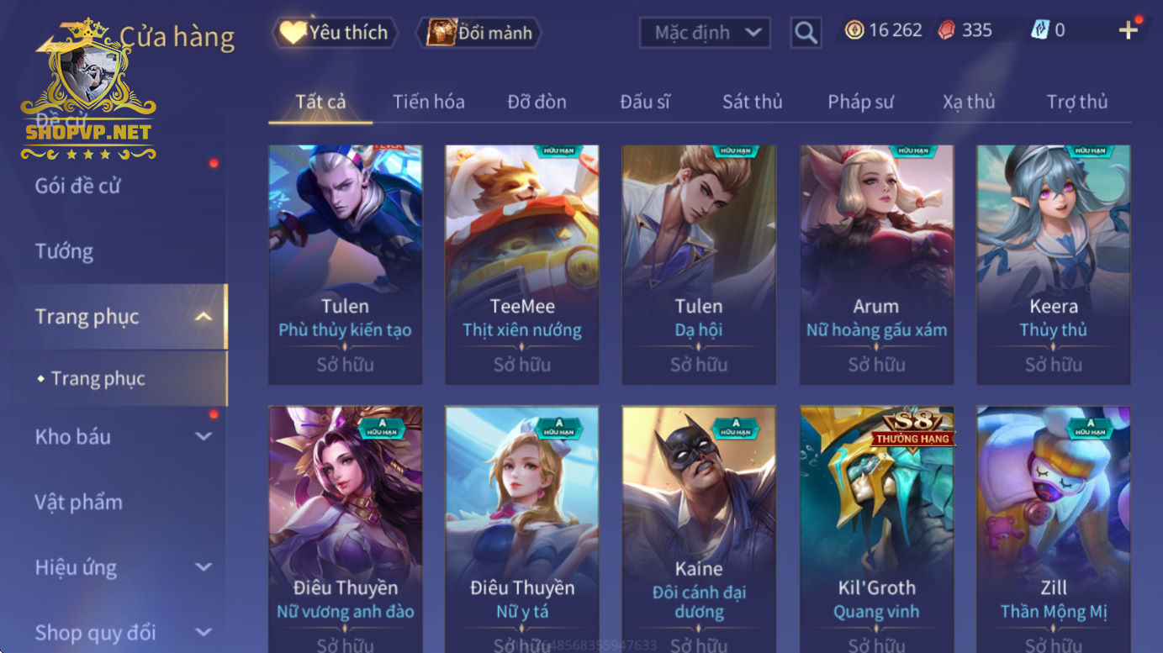This screenshot has width=1163, height=653.
Task: Click the red gem currency icon
Action: (946, 30)
